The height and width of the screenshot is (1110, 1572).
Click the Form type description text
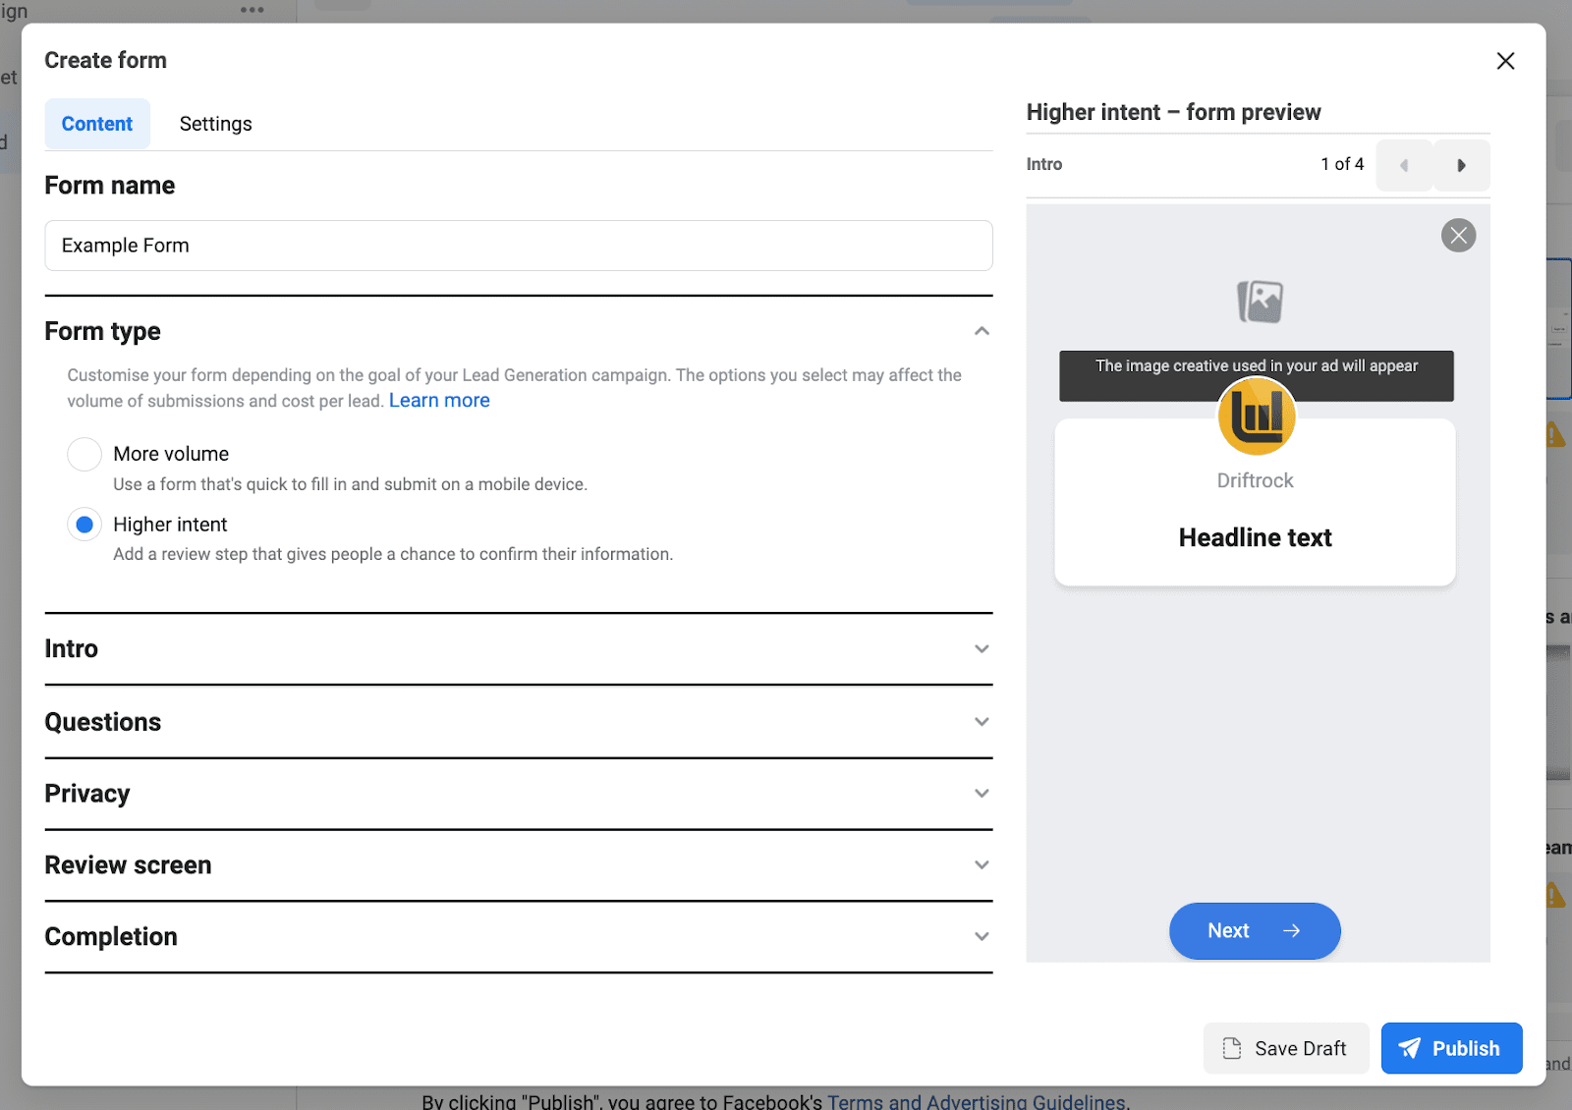pos(515,388)
